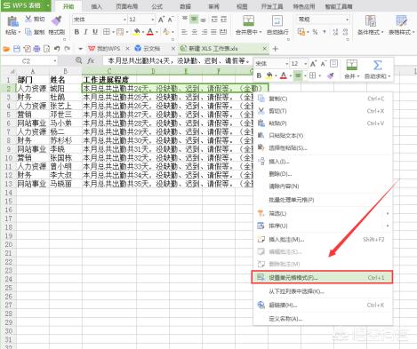This screenshot has height=349, width=417.
Task: Click the red font color button
Action: [150, 32]
